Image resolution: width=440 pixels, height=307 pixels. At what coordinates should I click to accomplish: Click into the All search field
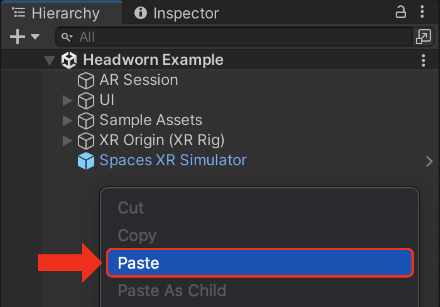234,37
